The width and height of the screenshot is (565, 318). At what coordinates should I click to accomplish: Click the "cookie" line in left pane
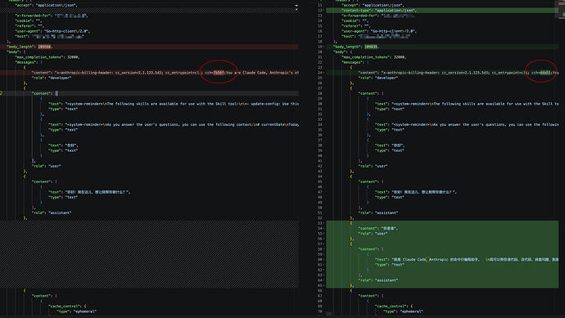pyautogui.click(x=28, y=20)
